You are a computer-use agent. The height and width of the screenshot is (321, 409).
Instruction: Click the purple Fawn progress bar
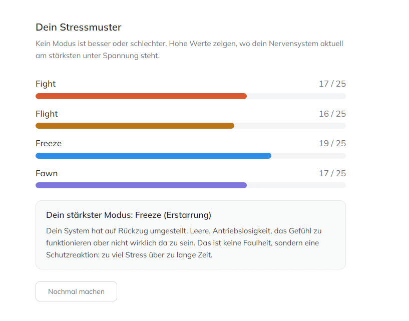[141, 185]
